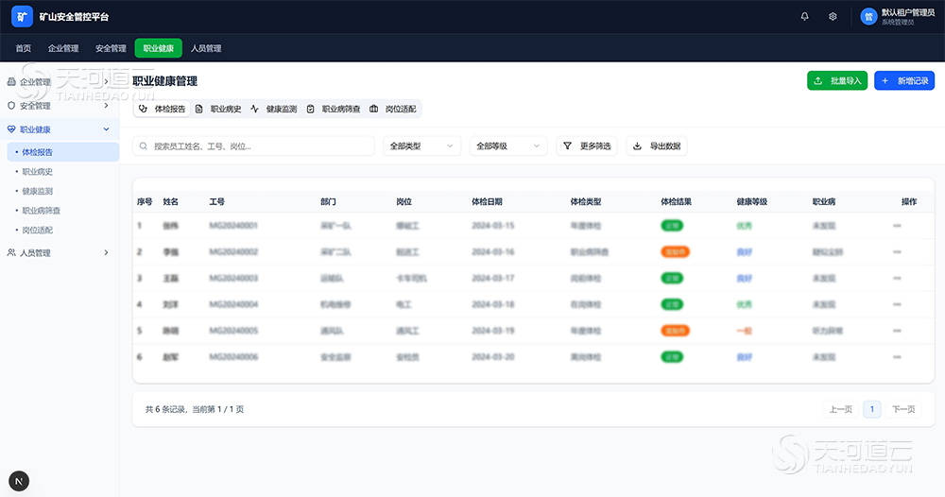
Task: Open the row 1 actions ellipsis menu
Action: (x=897, y=225)
